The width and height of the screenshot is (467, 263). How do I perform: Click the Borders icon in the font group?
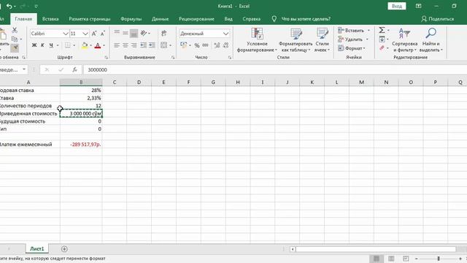(x=68, y=45)
